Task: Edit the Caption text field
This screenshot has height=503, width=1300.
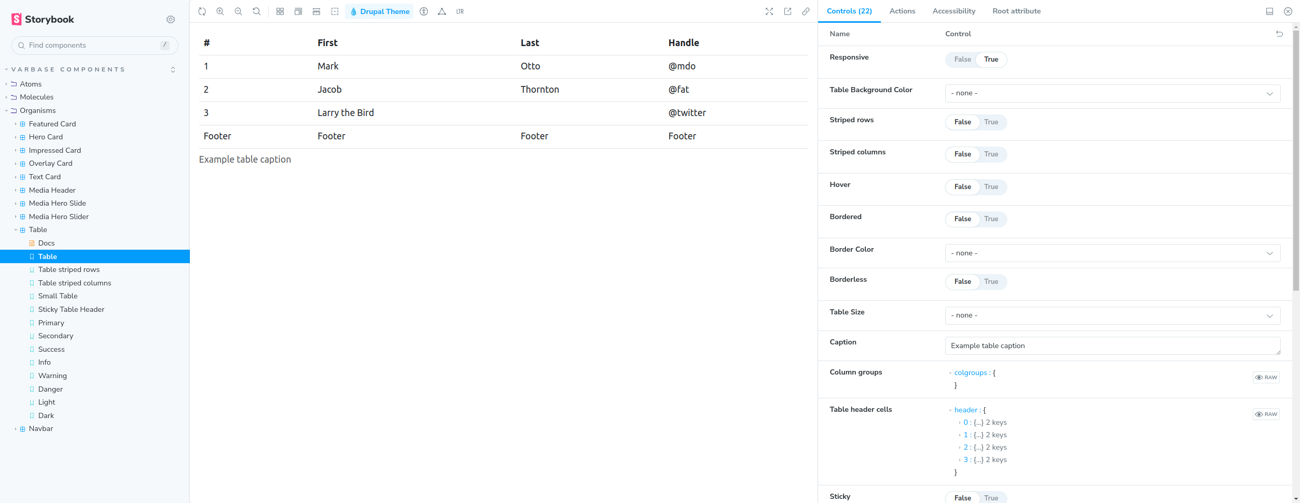Action: 1113,346
